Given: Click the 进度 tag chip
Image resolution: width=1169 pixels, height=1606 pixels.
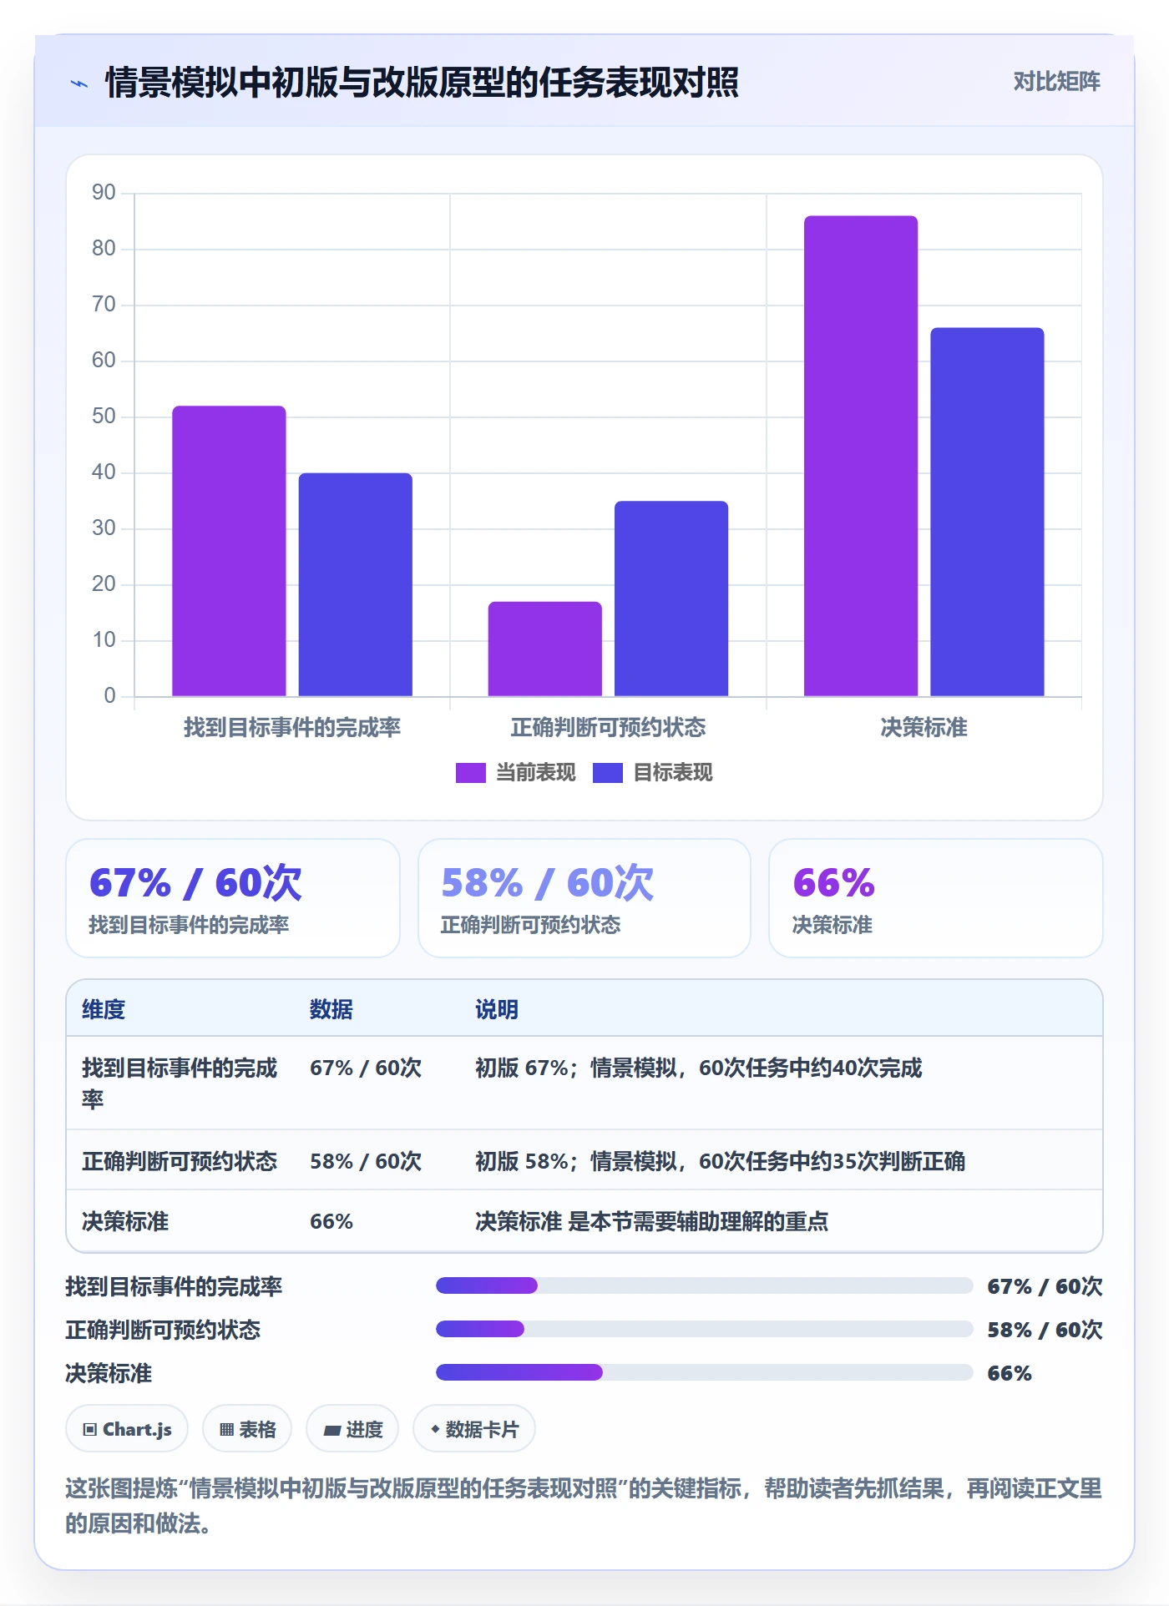Looking at the screenshot, I should [x=352, y=1429].
